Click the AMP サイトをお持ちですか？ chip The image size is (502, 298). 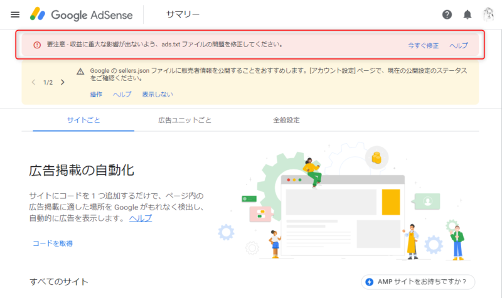(418, 282)
